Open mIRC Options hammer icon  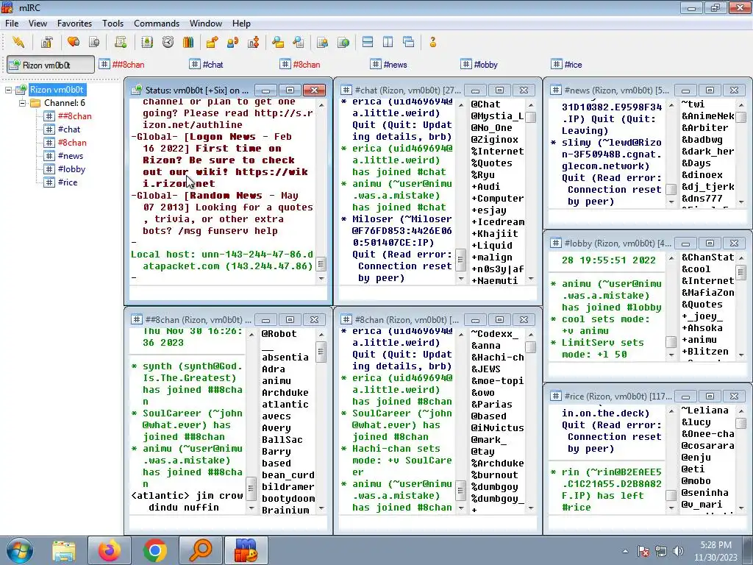point(46,42)
